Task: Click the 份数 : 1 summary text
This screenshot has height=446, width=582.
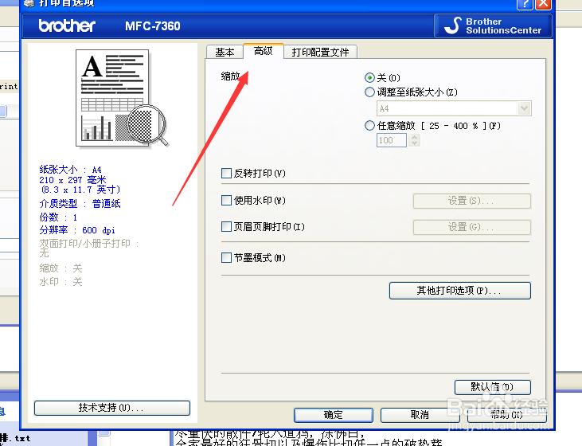Action: pyautogui.click(x=58, y=217)
